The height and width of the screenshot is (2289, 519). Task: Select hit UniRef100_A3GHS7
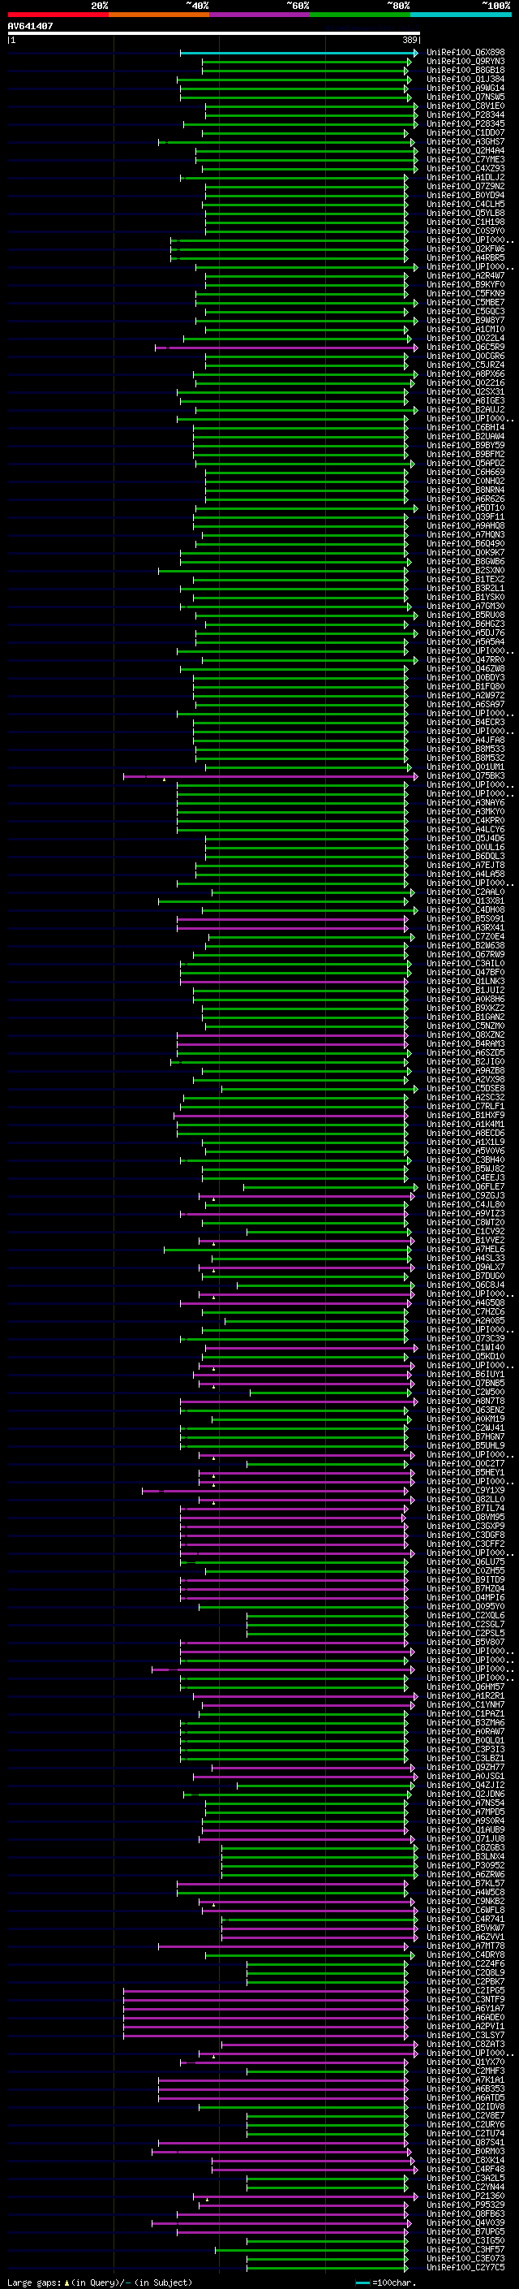pyautogui.click(x=465, y=141)
